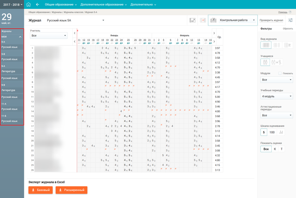Switch grading scale to 100
The image size is (296, 198).
272,132
